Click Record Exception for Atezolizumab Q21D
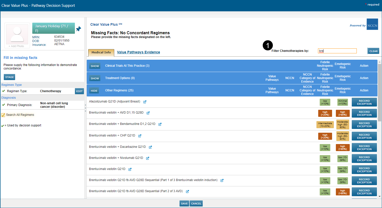The image size is (382, 208). point(364,102)
